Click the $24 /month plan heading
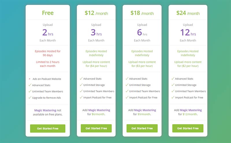Screen dimensions: 231x143 pos(188,13)
